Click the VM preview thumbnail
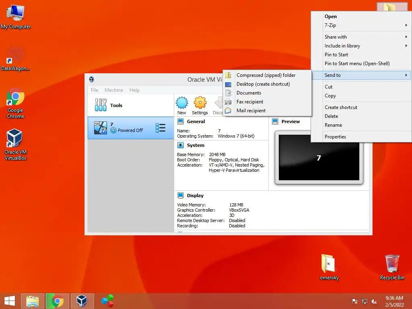 (x=319, y=158)
